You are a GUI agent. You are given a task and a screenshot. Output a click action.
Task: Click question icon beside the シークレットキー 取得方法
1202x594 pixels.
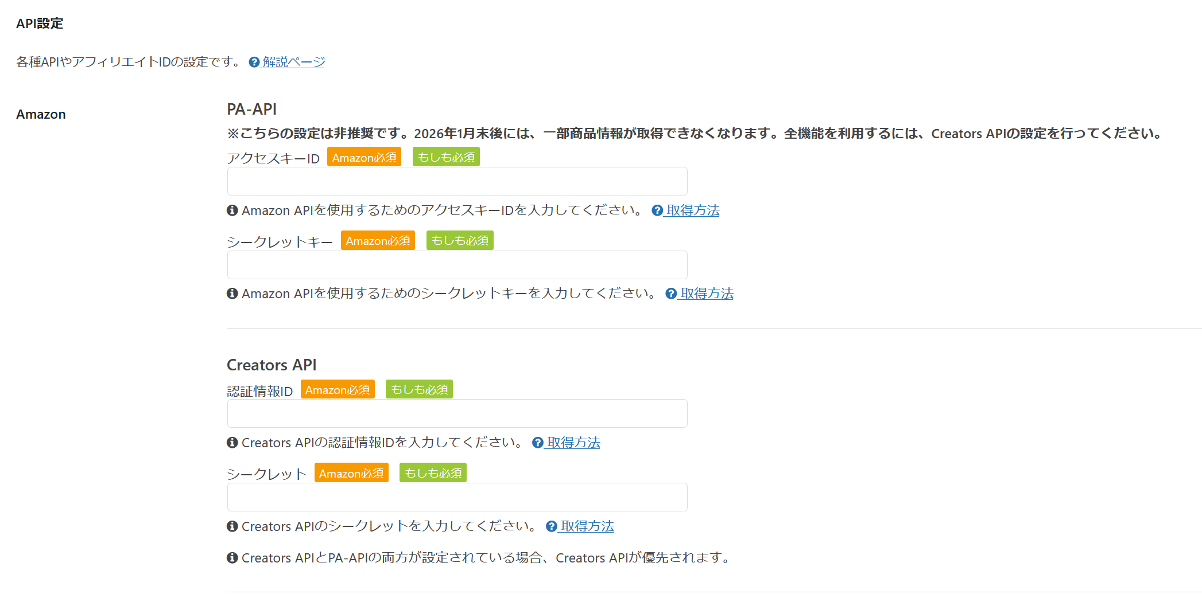click(671, 294)
